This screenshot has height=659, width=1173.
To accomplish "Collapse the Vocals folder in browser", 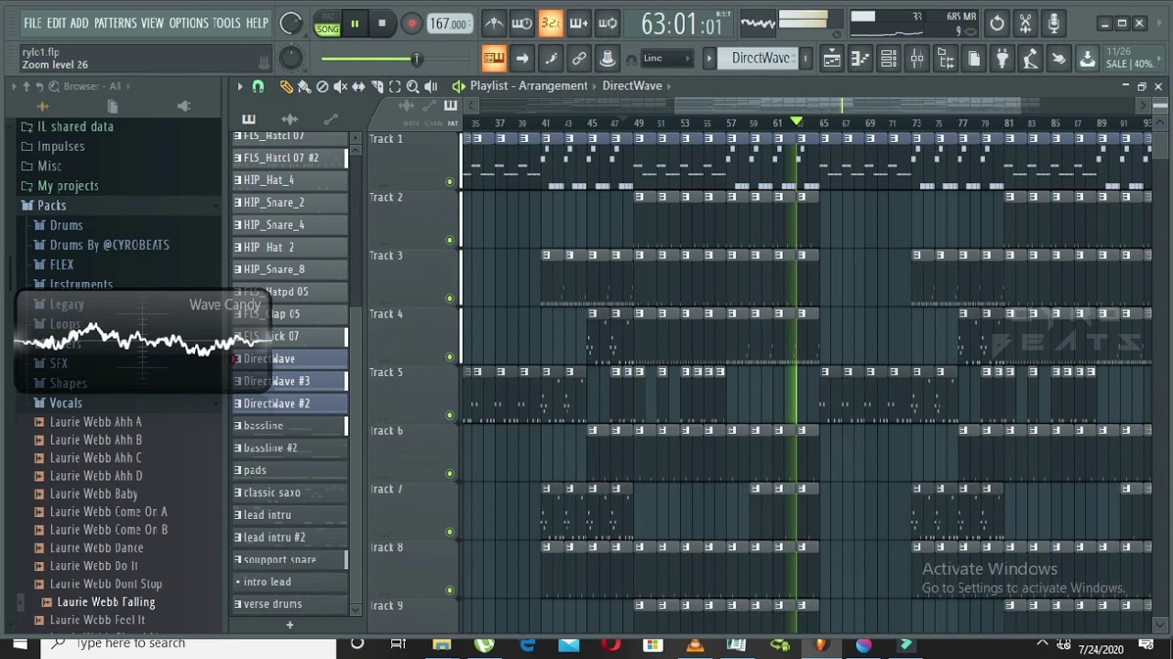I will coord(65,403).
